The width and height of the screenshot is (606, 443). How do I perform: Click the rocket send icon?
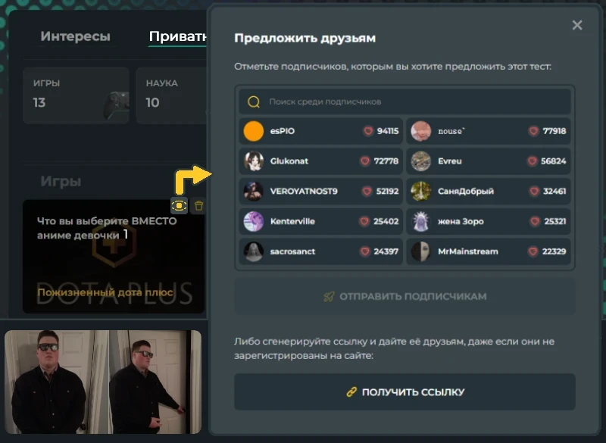click(x=329, y=296)
